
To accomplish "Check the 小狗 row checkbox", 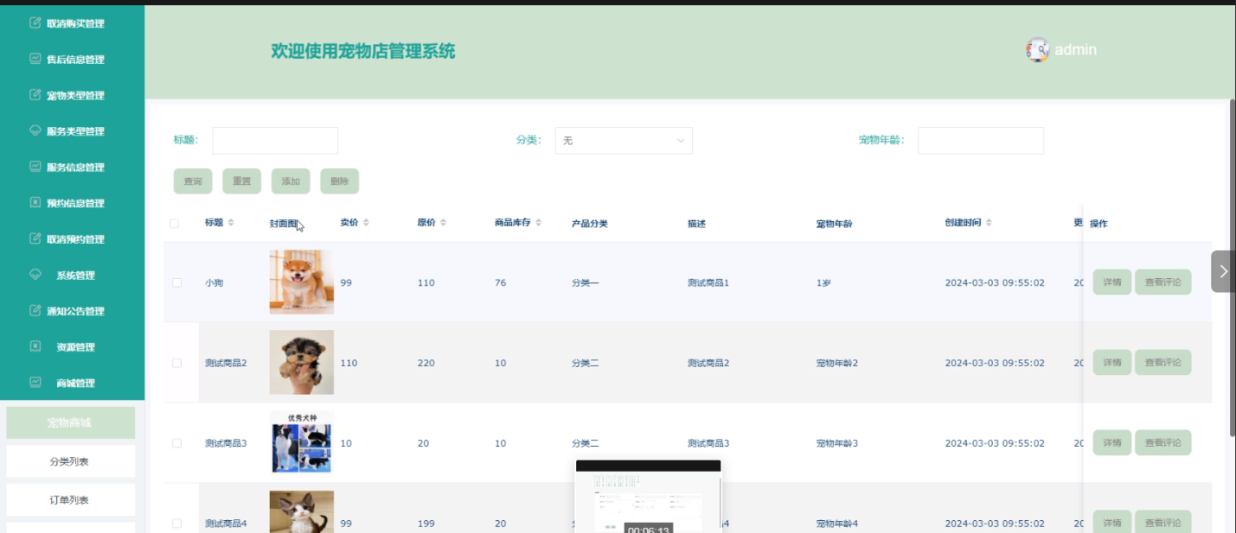I will [177, 282].
